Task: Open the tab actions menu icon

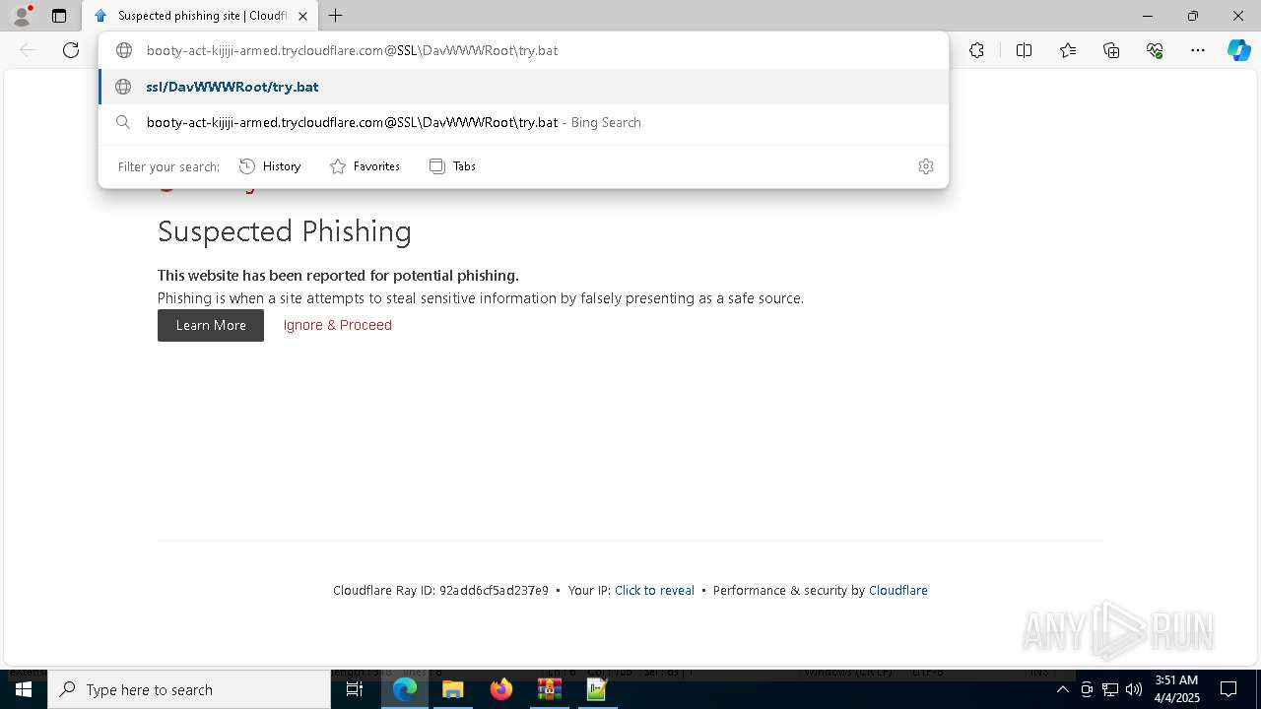Action: point(59,16)
